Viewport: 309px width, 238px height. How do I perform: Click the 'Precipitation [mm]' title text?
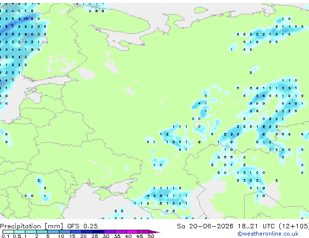click(32, 226)
